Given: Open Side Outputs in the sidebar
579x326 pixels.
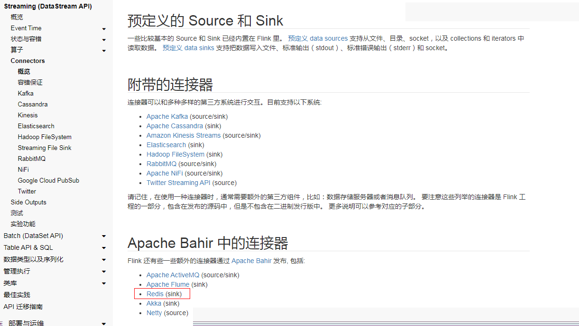Looking at the screenshot, I should (x=28, y=202).
